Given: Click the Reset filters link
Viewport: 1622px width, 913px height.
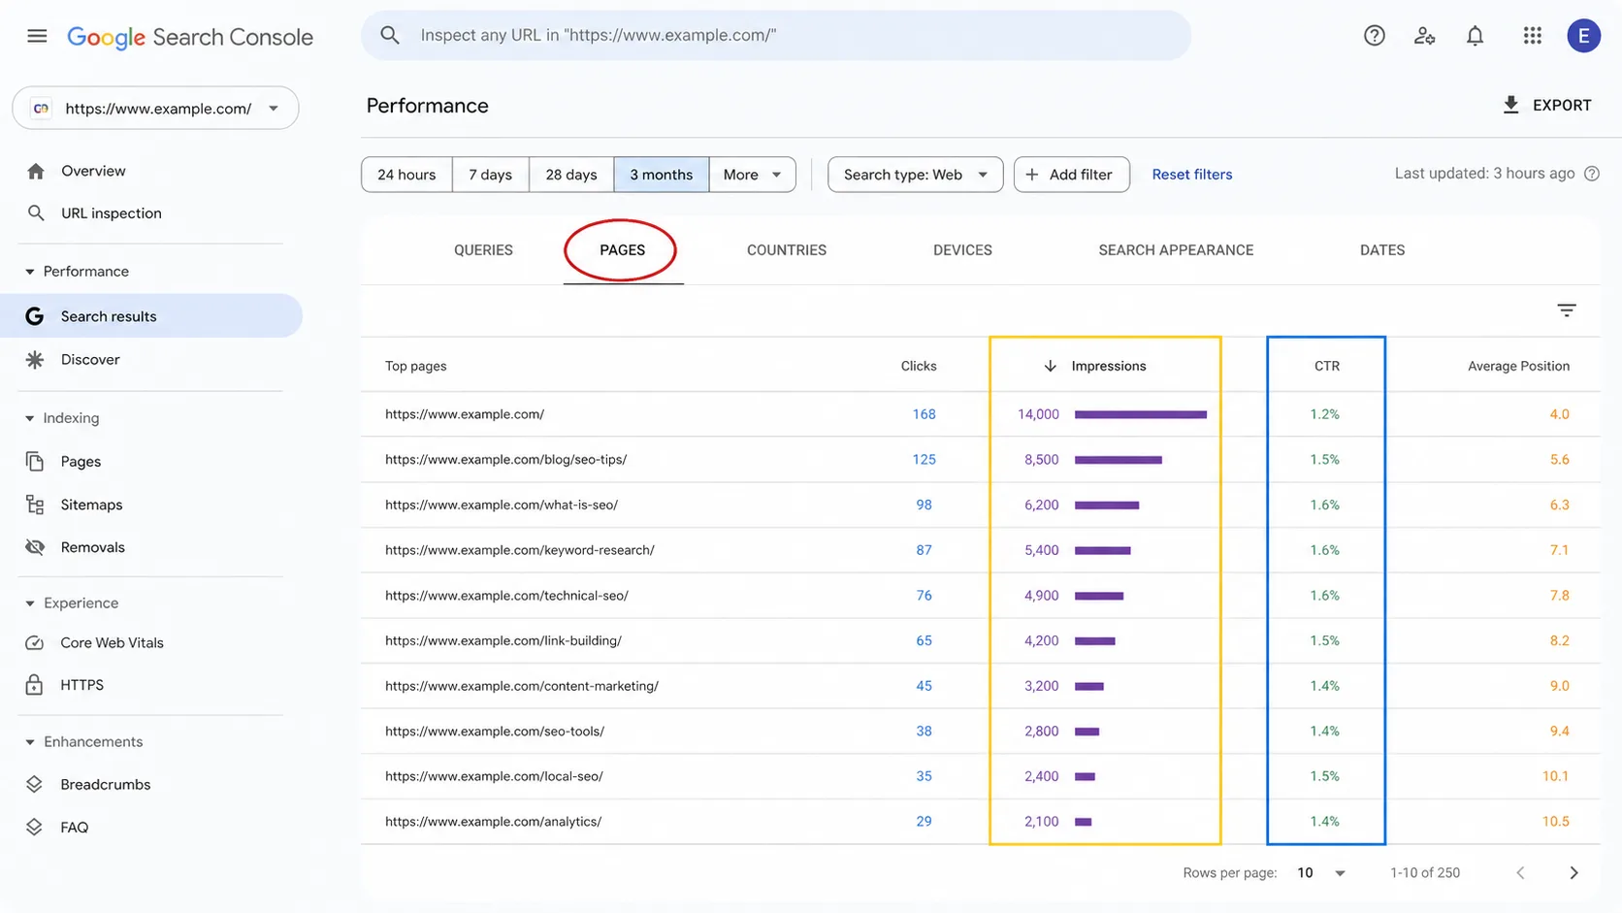Looking at the screenshot, I should tap(1191, 175).
